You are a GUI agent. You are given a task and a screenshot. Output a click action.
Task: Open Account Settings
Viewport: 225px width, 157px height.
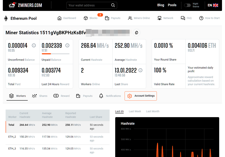[x=141, y=96]
